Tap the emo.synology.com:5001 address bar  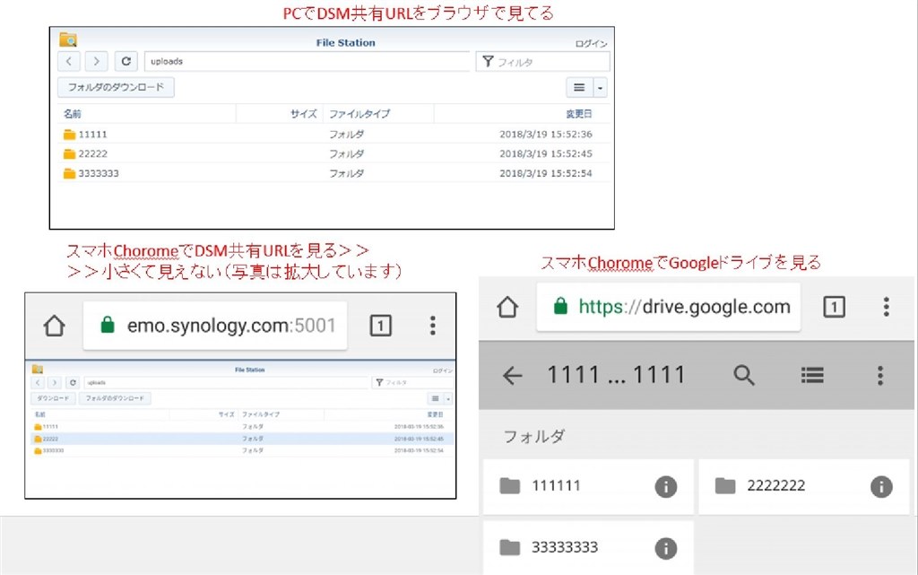[x=215, y=326]
